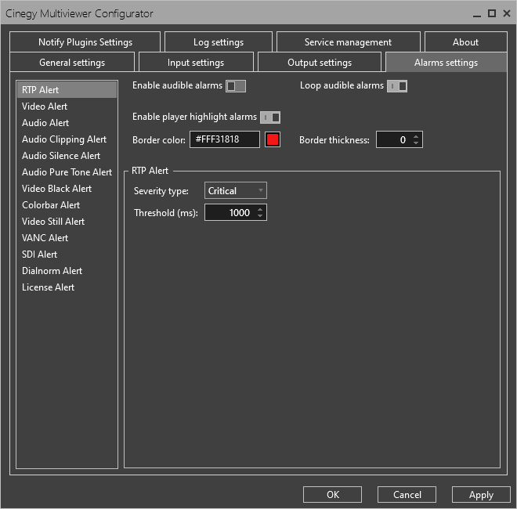517x509 pixels.
Task: Toggle Loop audible alarms switch
Action: point(397,86)
